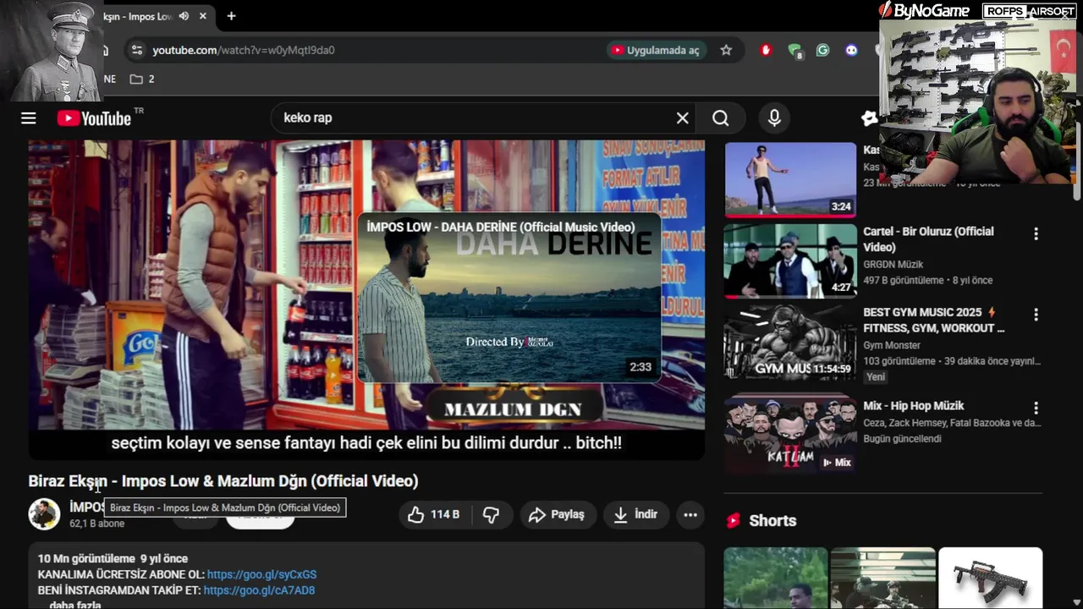Click 'Uygulamada aç' in the address bar
Image resolution: width=1083 pixels, height=609 pixels.
(657, 50)
